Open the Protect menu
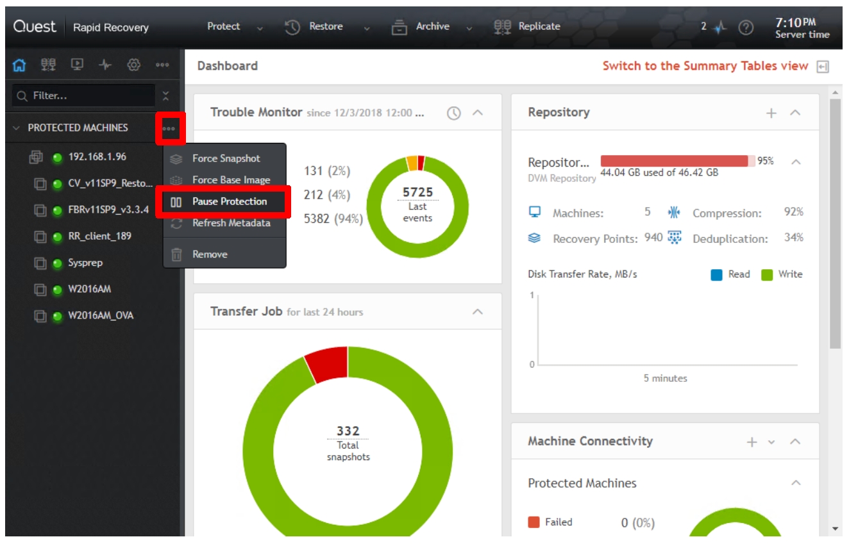 point(224,26)
